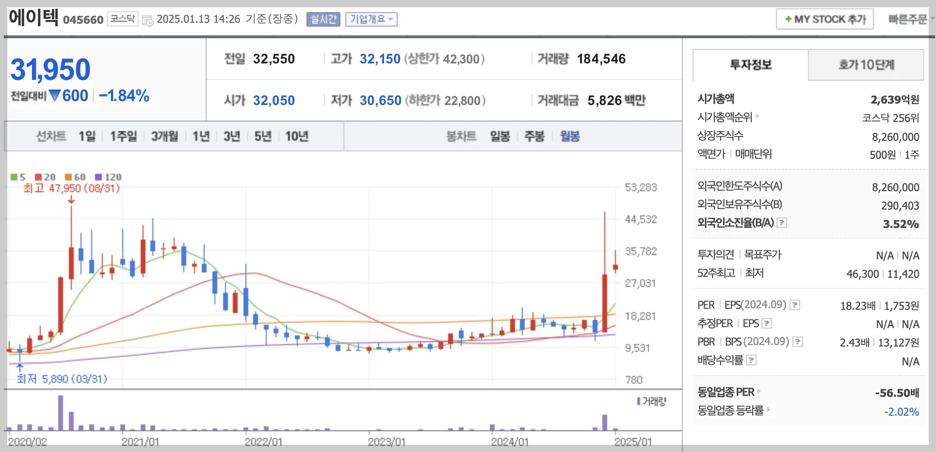Click the 시가 value 32,050
936x452 pixels.
[x=274, y=101]
